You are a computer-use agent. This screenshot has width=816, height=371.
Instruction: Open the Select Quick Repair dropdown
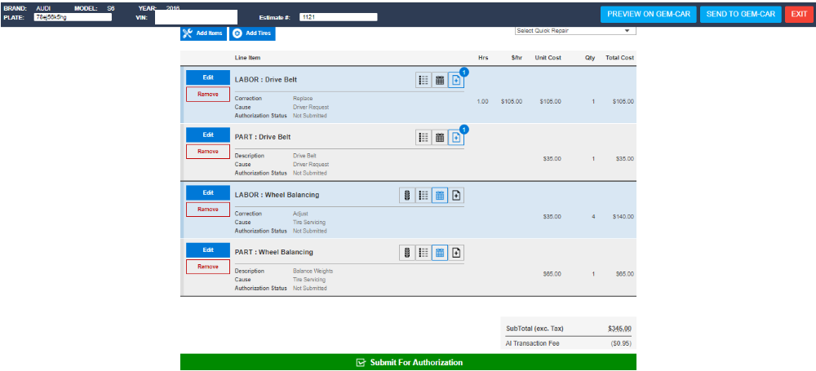coord(575,31)
